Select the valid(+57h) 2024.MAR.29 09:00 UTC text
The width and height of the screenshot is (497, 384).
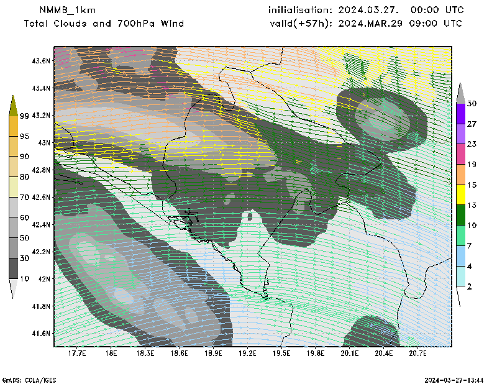pyautogui.click(x=366, y=24)
